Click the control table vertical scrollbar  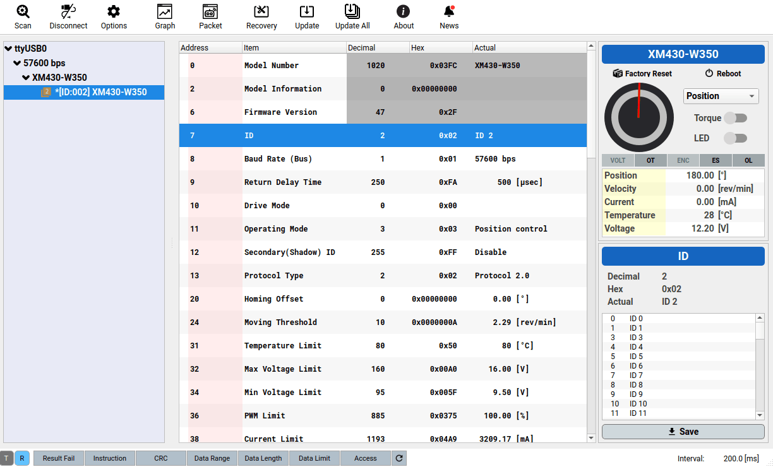[591, 242]
